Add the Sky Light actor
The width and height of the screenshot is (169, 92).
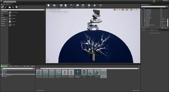point(27,25)
